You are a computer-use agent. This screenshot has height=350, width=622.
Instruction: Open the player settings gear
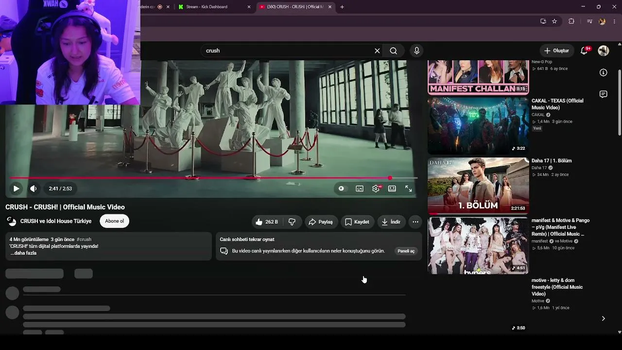(x=376, y=189)
